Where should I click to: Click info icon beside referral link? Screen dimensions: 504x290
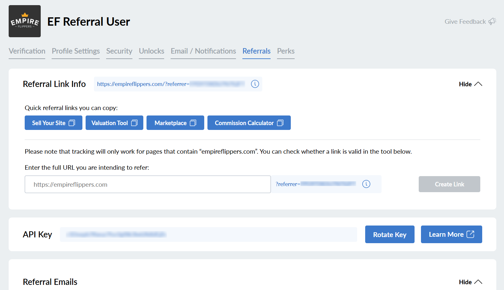pos(255,84)
